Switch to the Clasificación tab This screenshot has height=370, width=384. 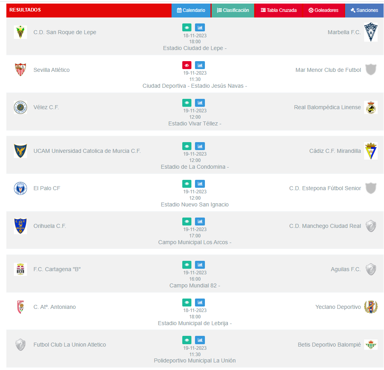[x=233, y=10]
